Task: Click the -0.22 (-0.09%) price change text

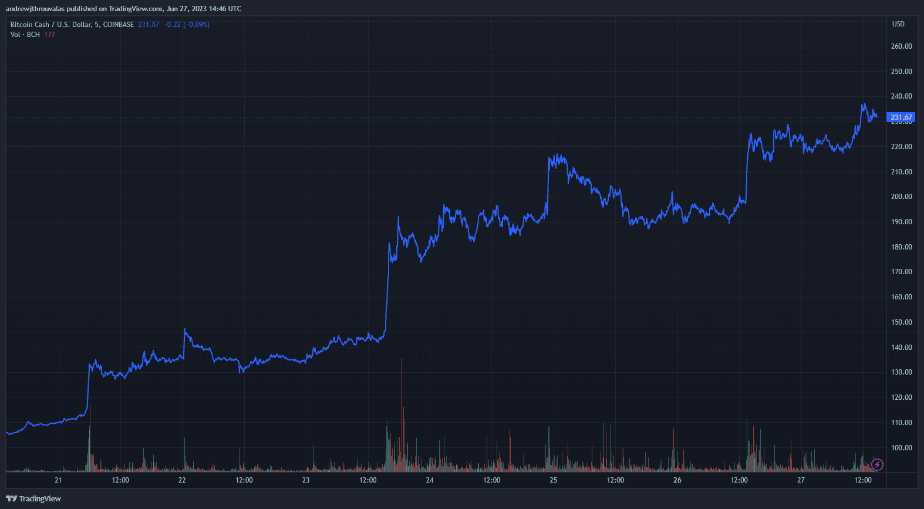Action: pyautogui.click(x=187, y=25)
